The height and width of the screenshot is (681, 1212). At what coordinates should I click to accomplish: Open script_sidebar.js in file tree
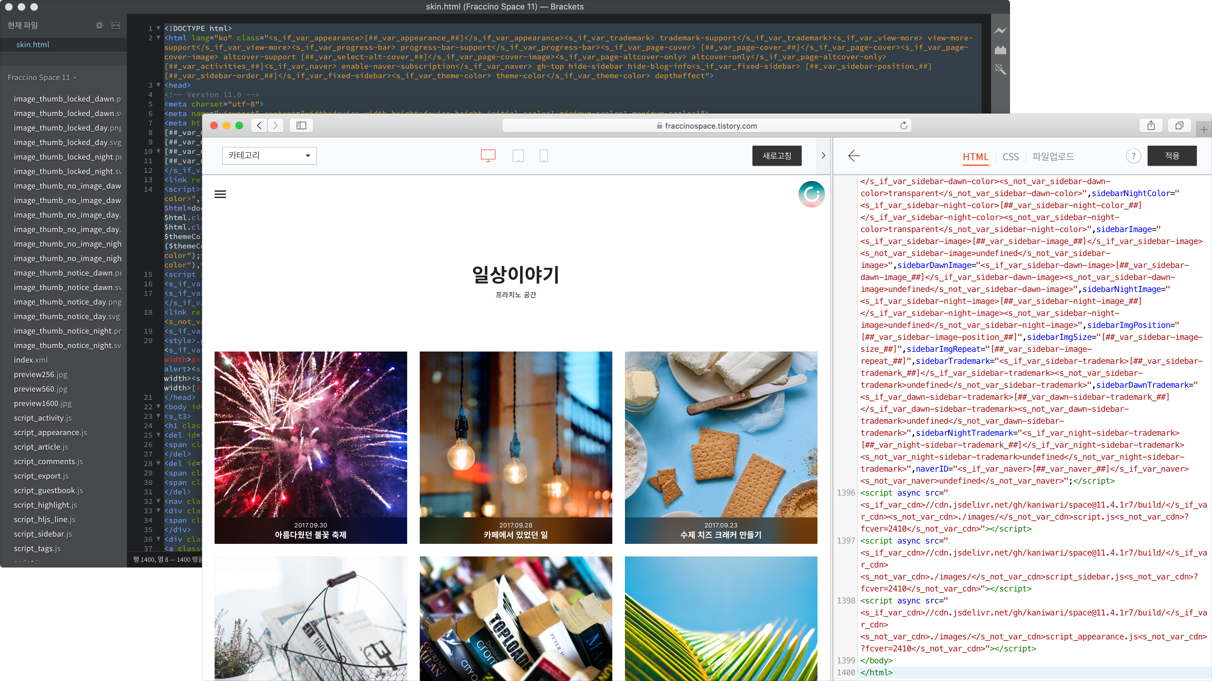[43, 534]
